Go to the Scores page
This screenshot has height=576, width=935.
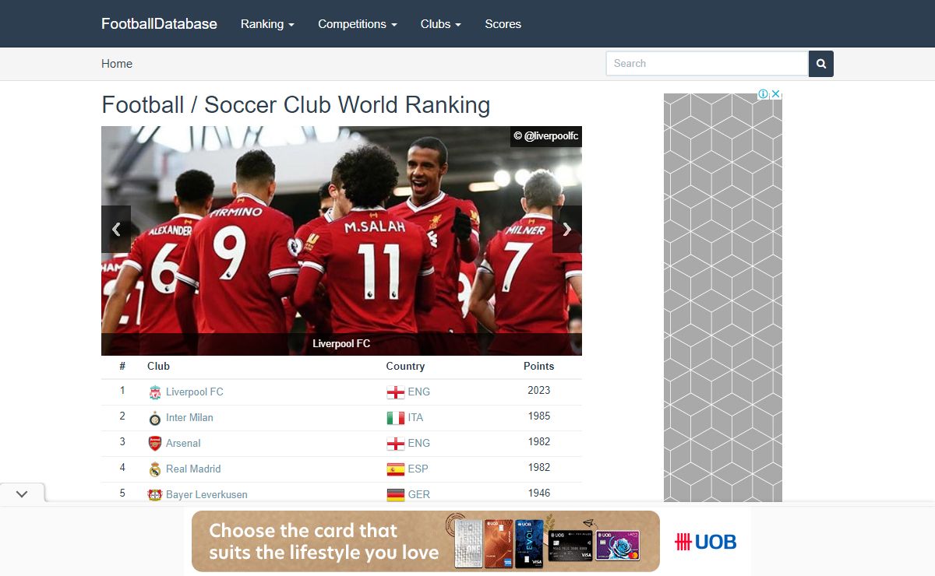pyautogui.click(x=503, y=24)
